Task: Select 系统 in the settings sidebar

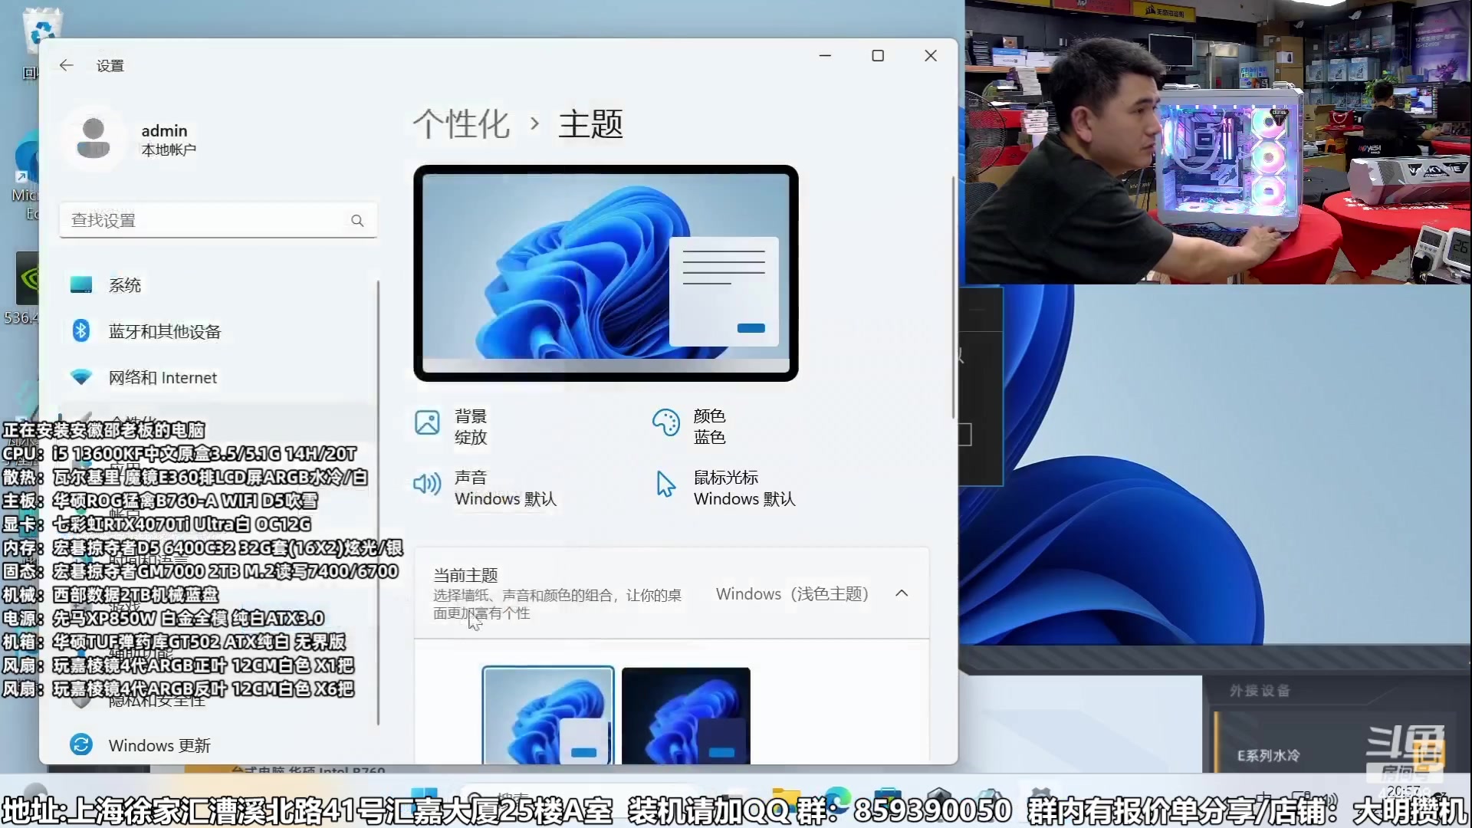Action: pyautogui.click(x=125, y=284)
